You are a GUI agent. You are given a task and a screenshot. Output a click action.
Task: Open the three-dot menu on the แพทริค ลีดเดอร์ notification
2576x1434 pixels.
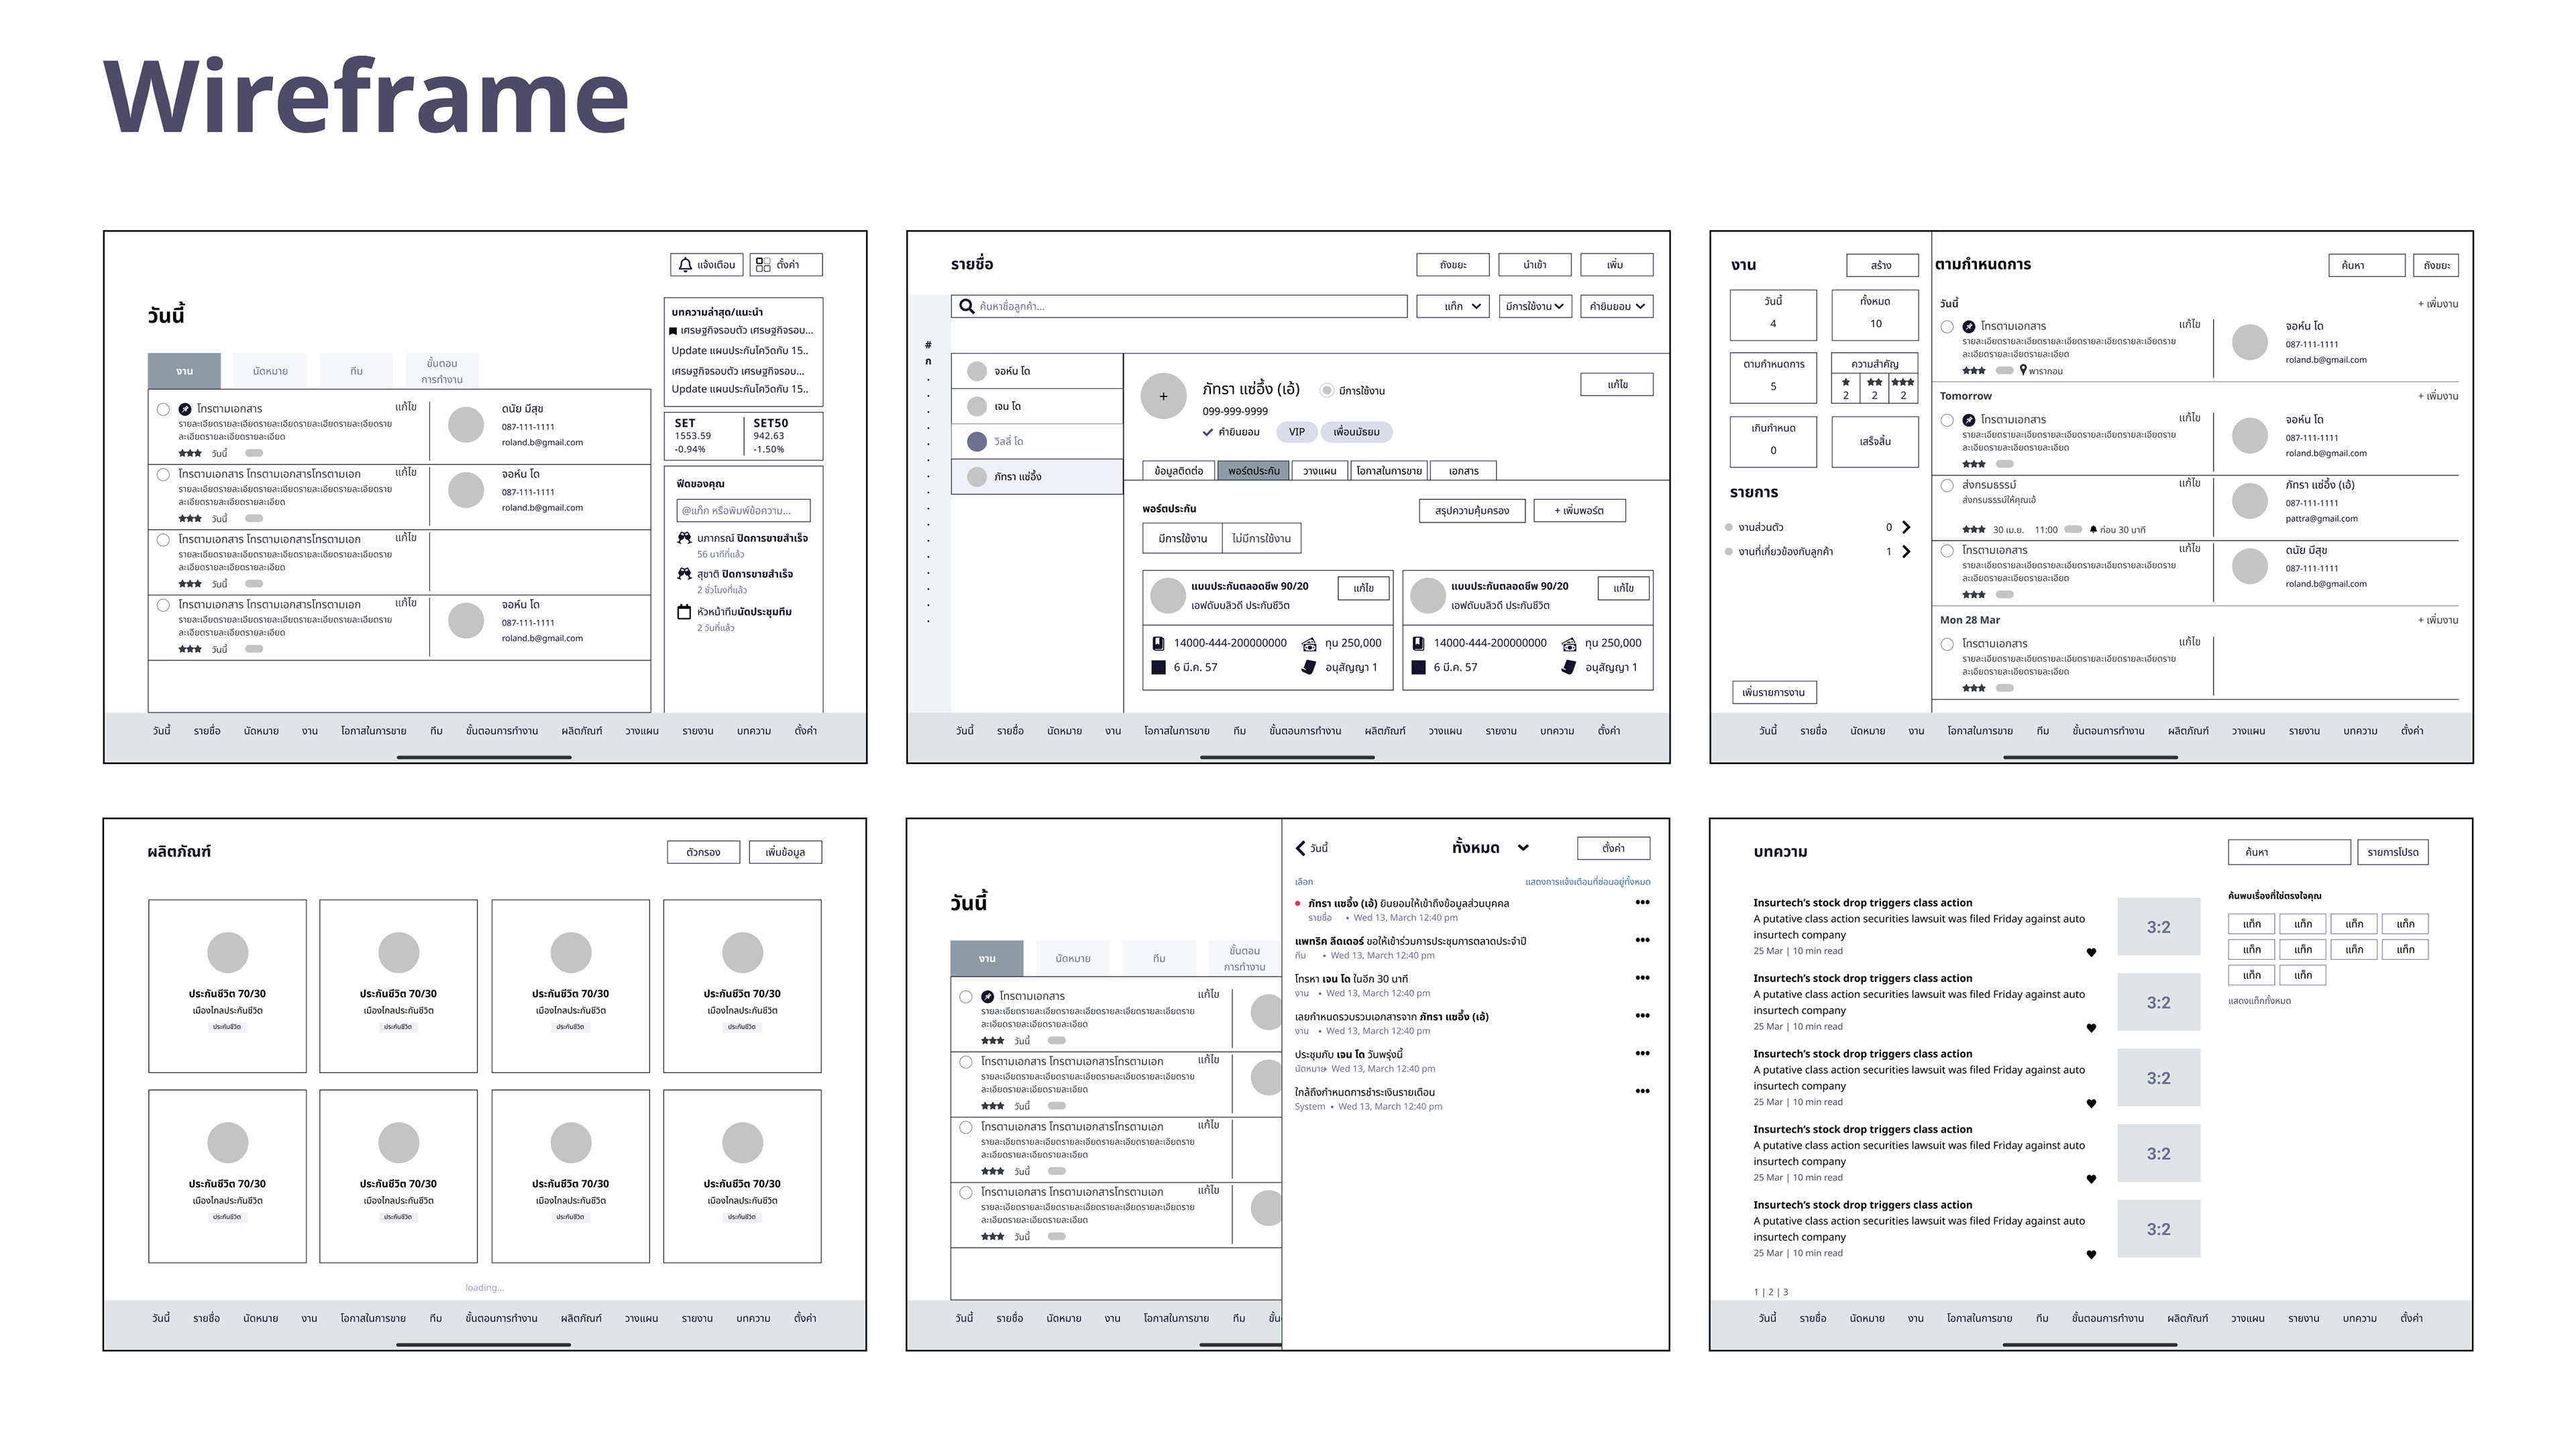pyautogui.click(x=1642, y=940)
